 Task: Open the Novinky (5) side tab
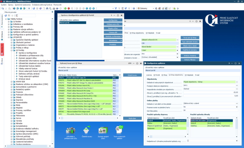click(2, 49)
